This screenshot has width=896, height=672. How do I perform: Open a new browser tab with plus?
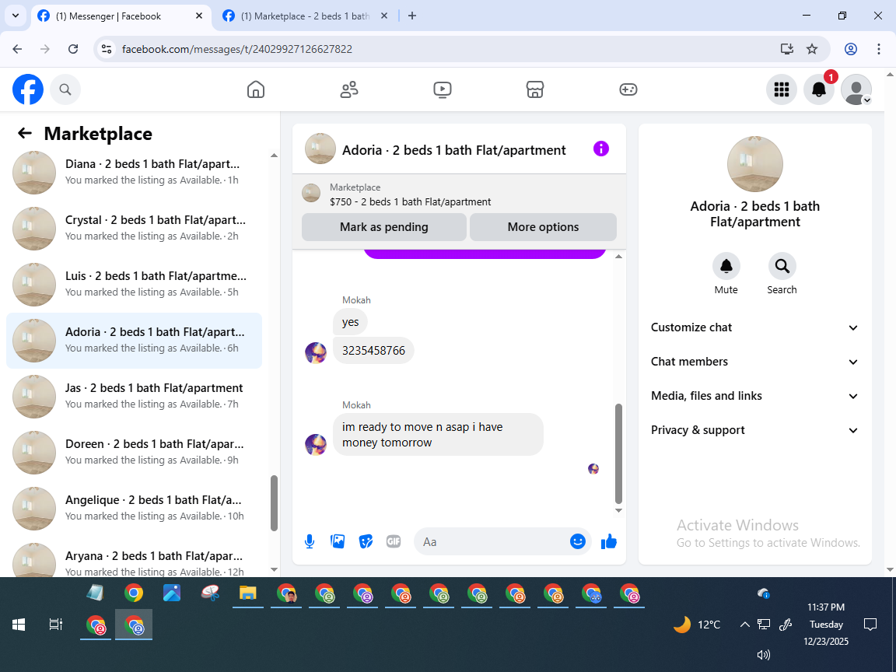412,16
